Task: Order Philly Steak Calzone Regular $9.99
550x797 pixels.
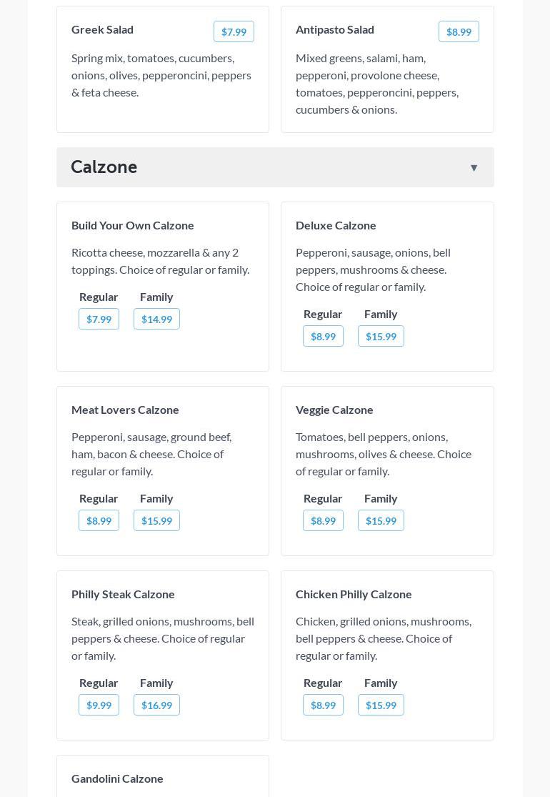Action: click(x=99, y=705)
